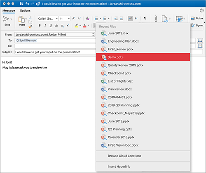Select the Format Painter brush icon
This screenshot has width=206, height=173.
(x=30, y=26)
